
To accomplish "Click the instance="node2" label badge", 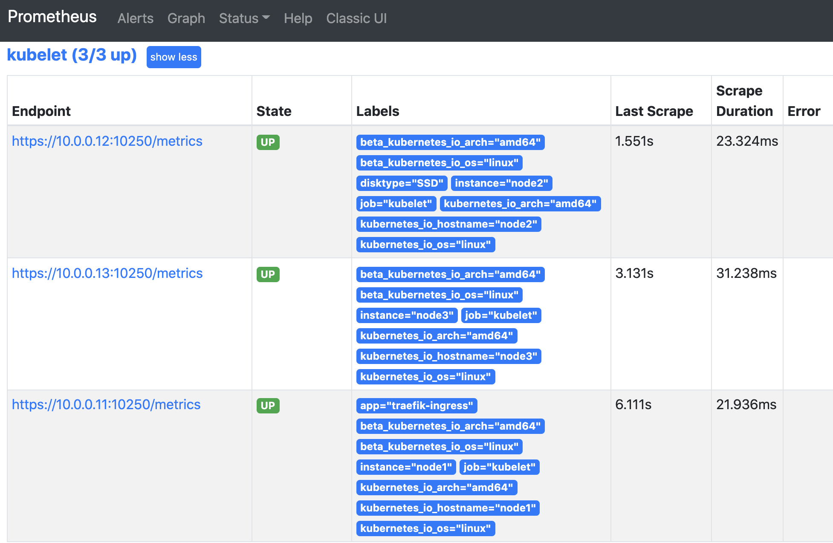I will (x=501, y=183).
